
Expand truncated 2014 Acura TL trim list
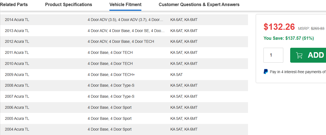[126, 20]
